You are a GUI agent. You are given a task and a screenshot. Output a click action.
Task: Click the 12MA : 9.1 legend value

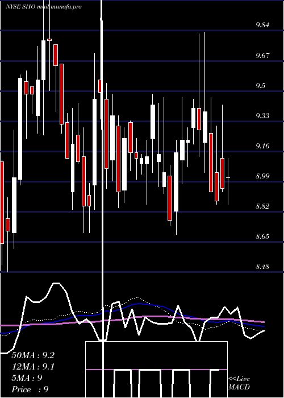(33, 367)
